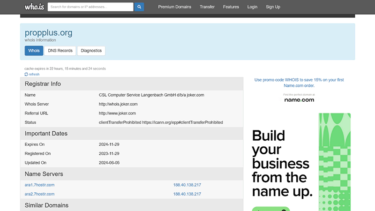This screenshot has height=211, width=375.
Task: Click the refresh icon under cache notice
Action: click(26, 75)
